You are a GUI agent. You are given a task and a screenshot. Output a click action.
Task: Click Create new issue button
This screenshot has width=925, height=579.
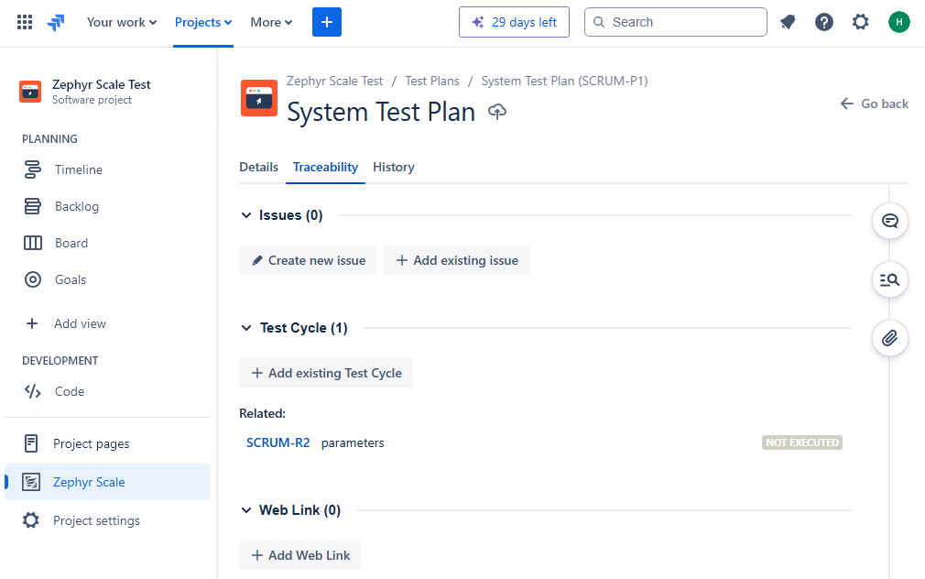click(x=308, y=260)
